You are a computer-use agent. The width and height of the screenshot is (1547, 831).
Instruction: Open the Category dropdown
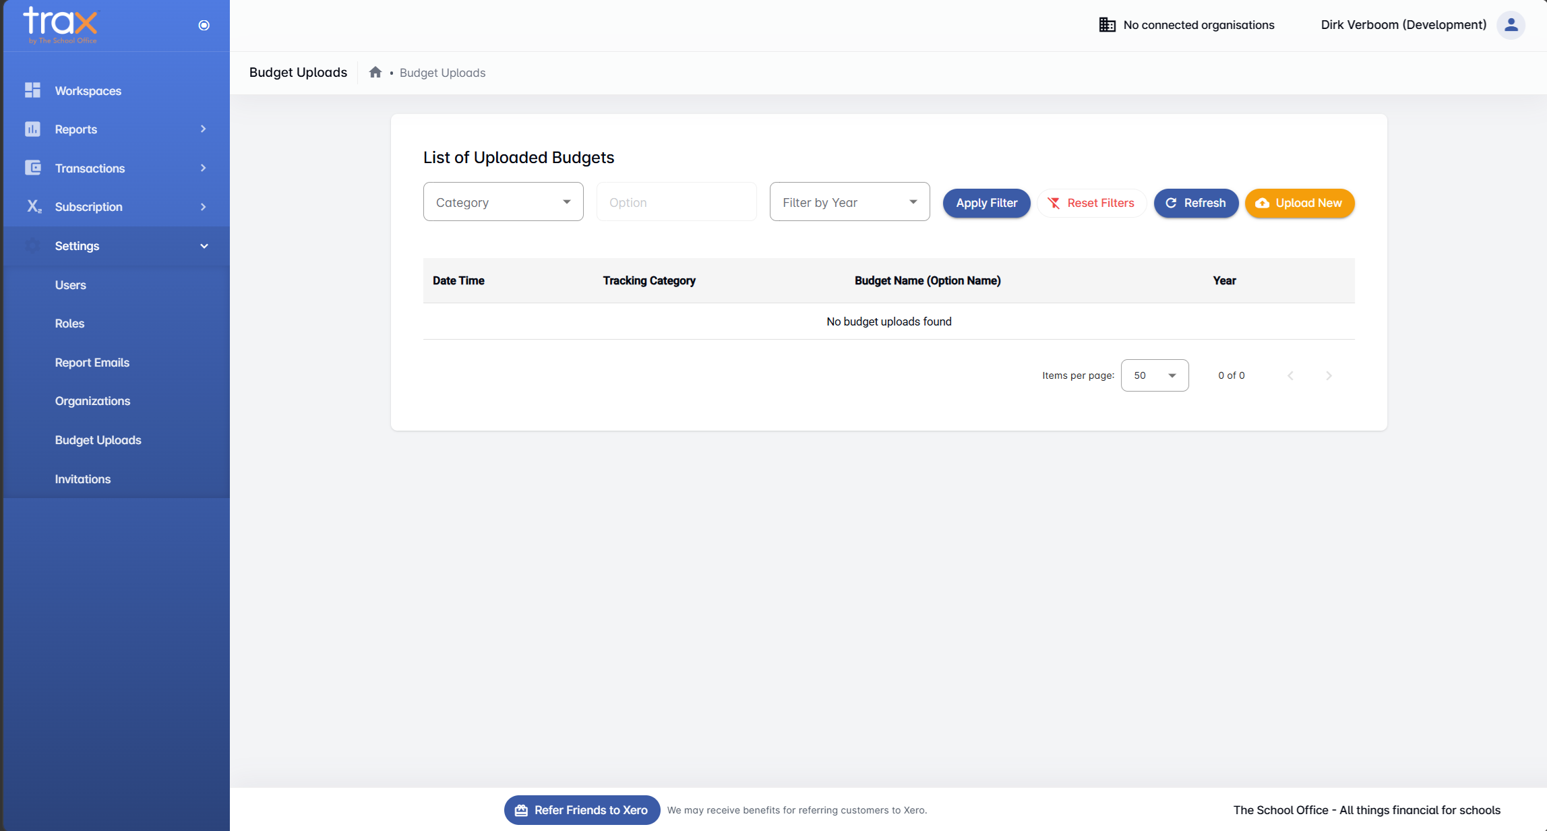pyautogui.click(x=503, y=202)
